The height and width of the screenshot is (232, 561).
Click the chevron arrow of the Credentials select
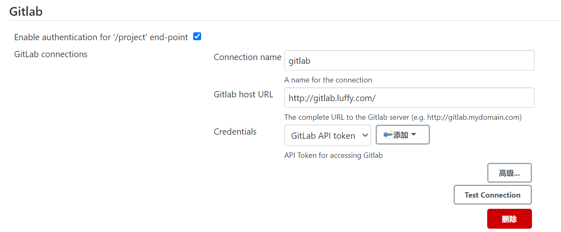[365, 135]
